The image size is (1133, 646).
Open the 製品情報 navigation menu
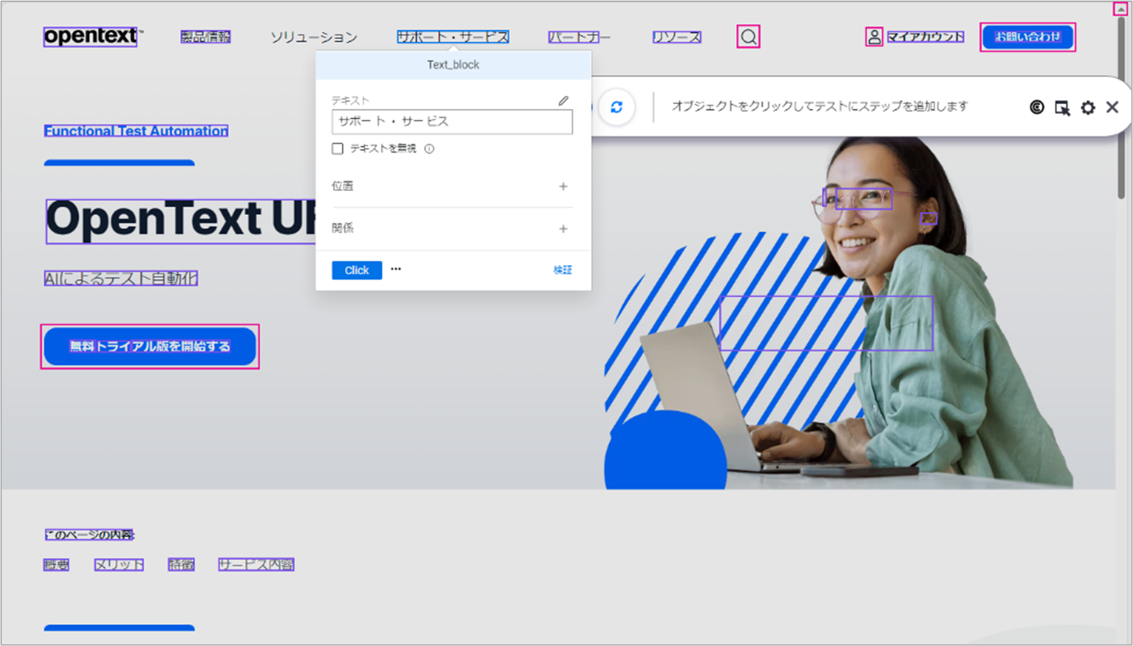coord(206,37)
